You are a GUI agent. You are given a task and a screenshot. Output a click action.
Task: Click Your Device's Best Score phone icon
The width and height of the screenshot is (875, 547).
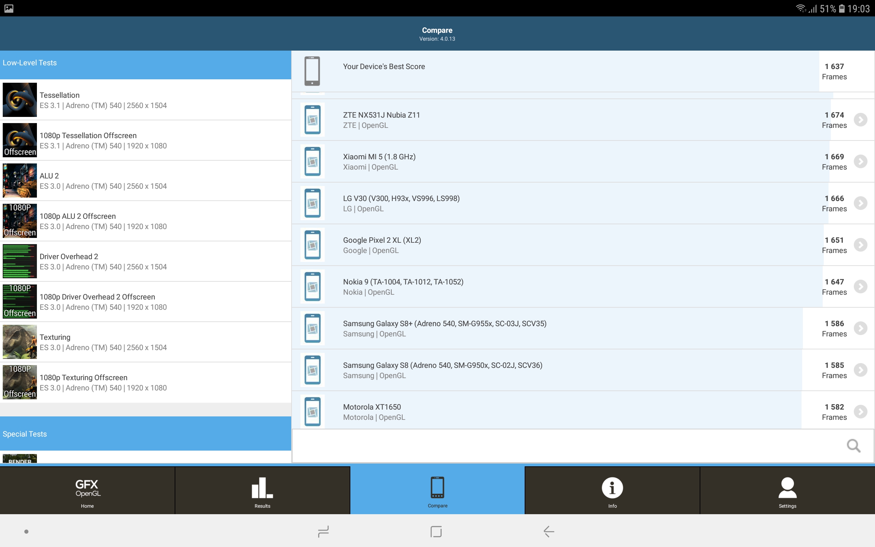pos(312,71)
